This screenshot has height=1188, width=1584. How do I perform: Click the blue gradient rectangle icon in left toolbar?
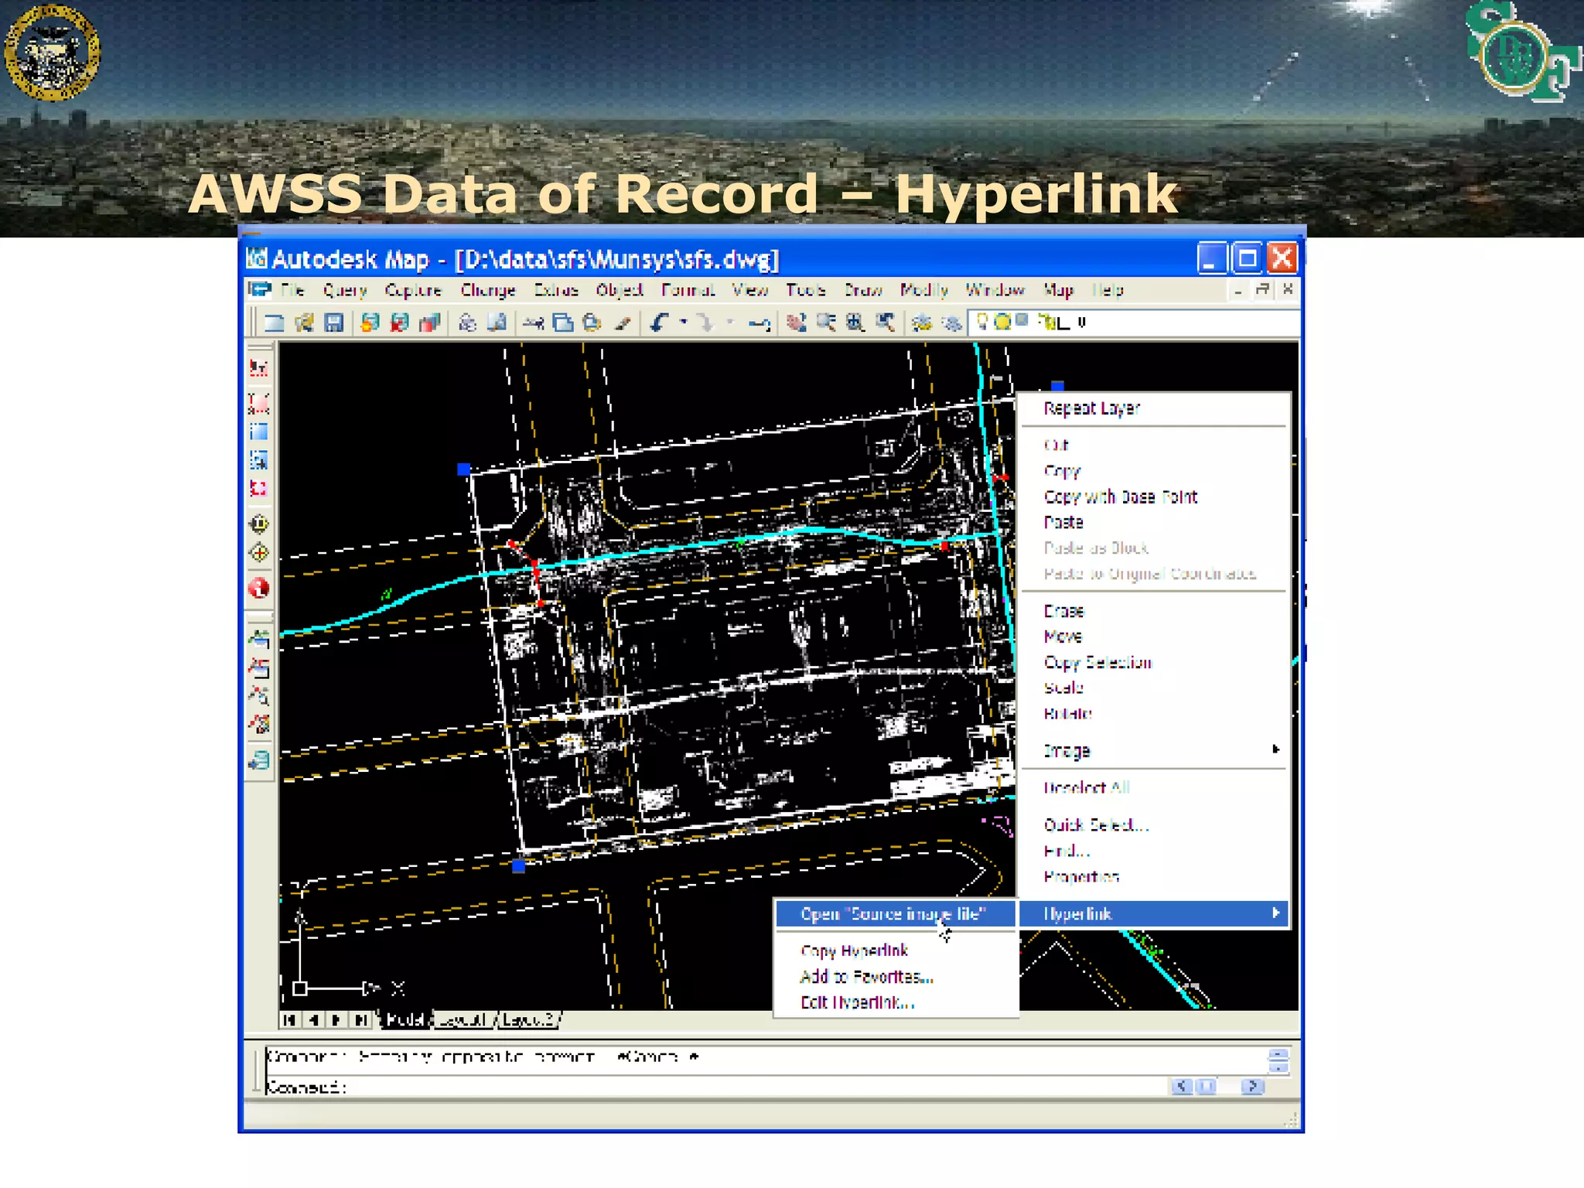pyautogui.click(x=259, y=432)
